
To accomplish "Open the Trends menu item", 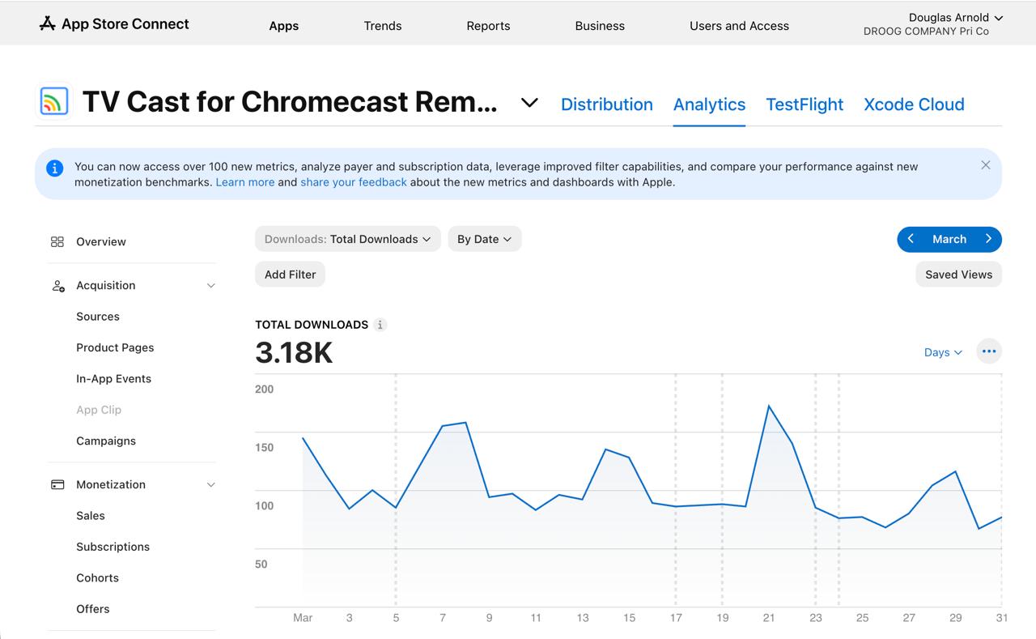I will (x=383, y=26).
